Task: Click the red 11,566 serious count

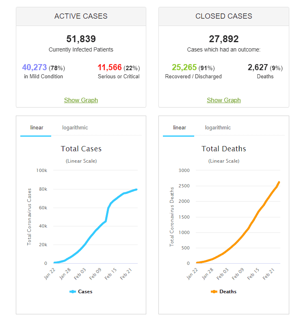Action: click(110, 67)
